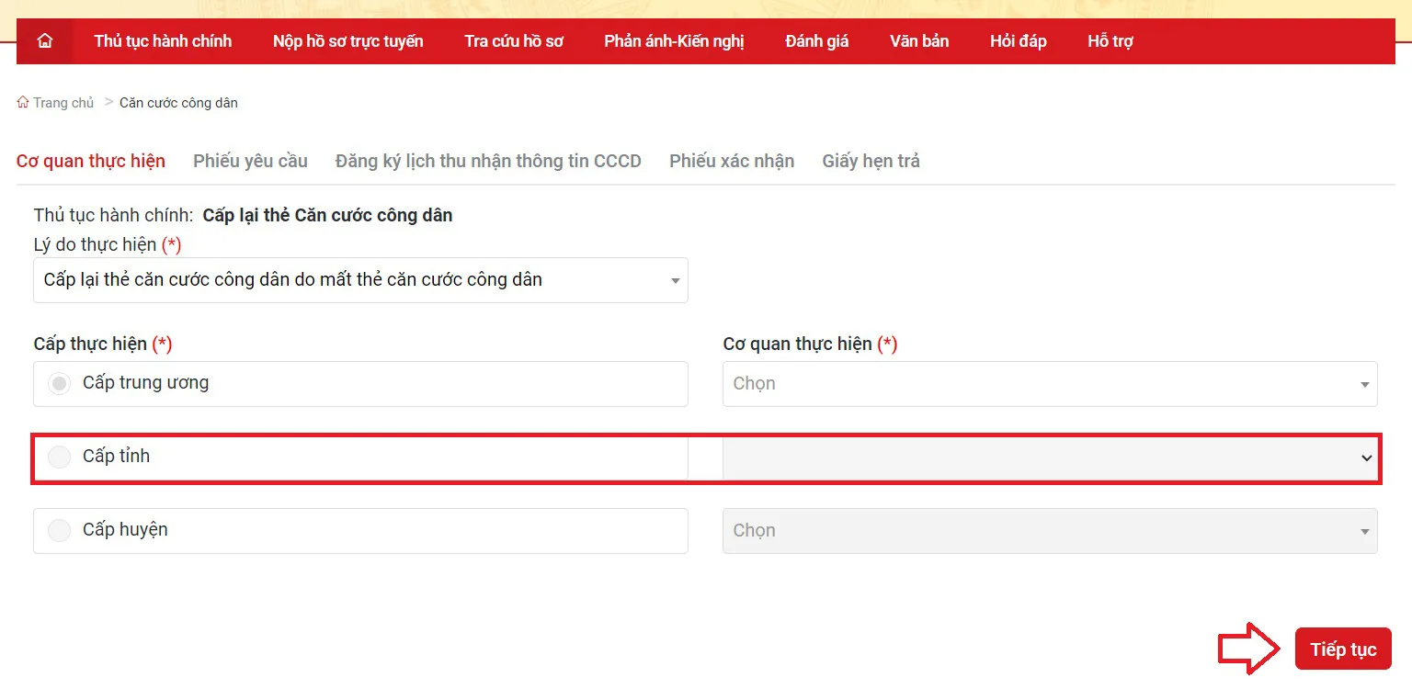Select the Cơ quan thực hiện tab
Screen dimensions: 1412x689
[90, 161]
